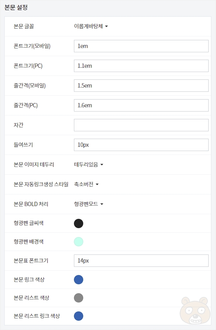Focus the 줄간격(모바일) text box
Screen dimensions: 216x330
(141, 86)
